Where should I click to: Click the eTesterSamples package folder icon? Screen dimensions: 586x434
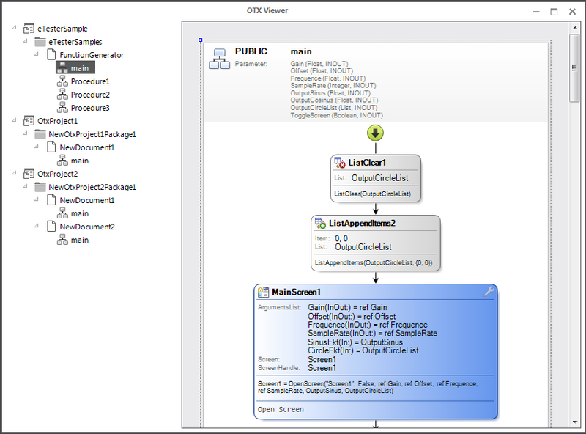(x=40, y=42)
